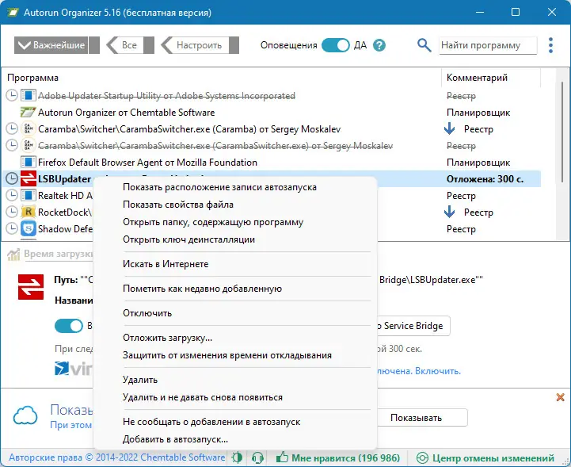This screenshot has height=467, width=571.
Task: Click the headset support icon in status bar
Action: (x=257, y=458)
